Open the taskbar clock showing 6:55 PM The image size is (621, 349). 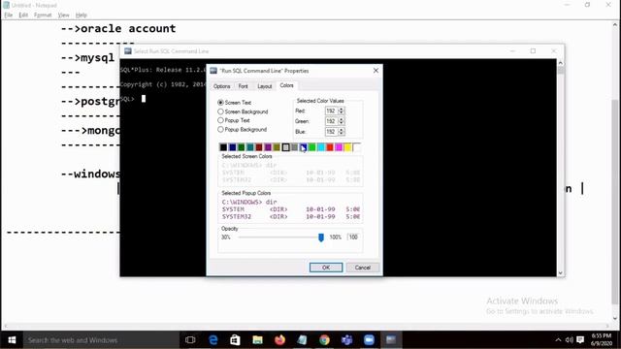pyautogui.click(x=602, y=340)
